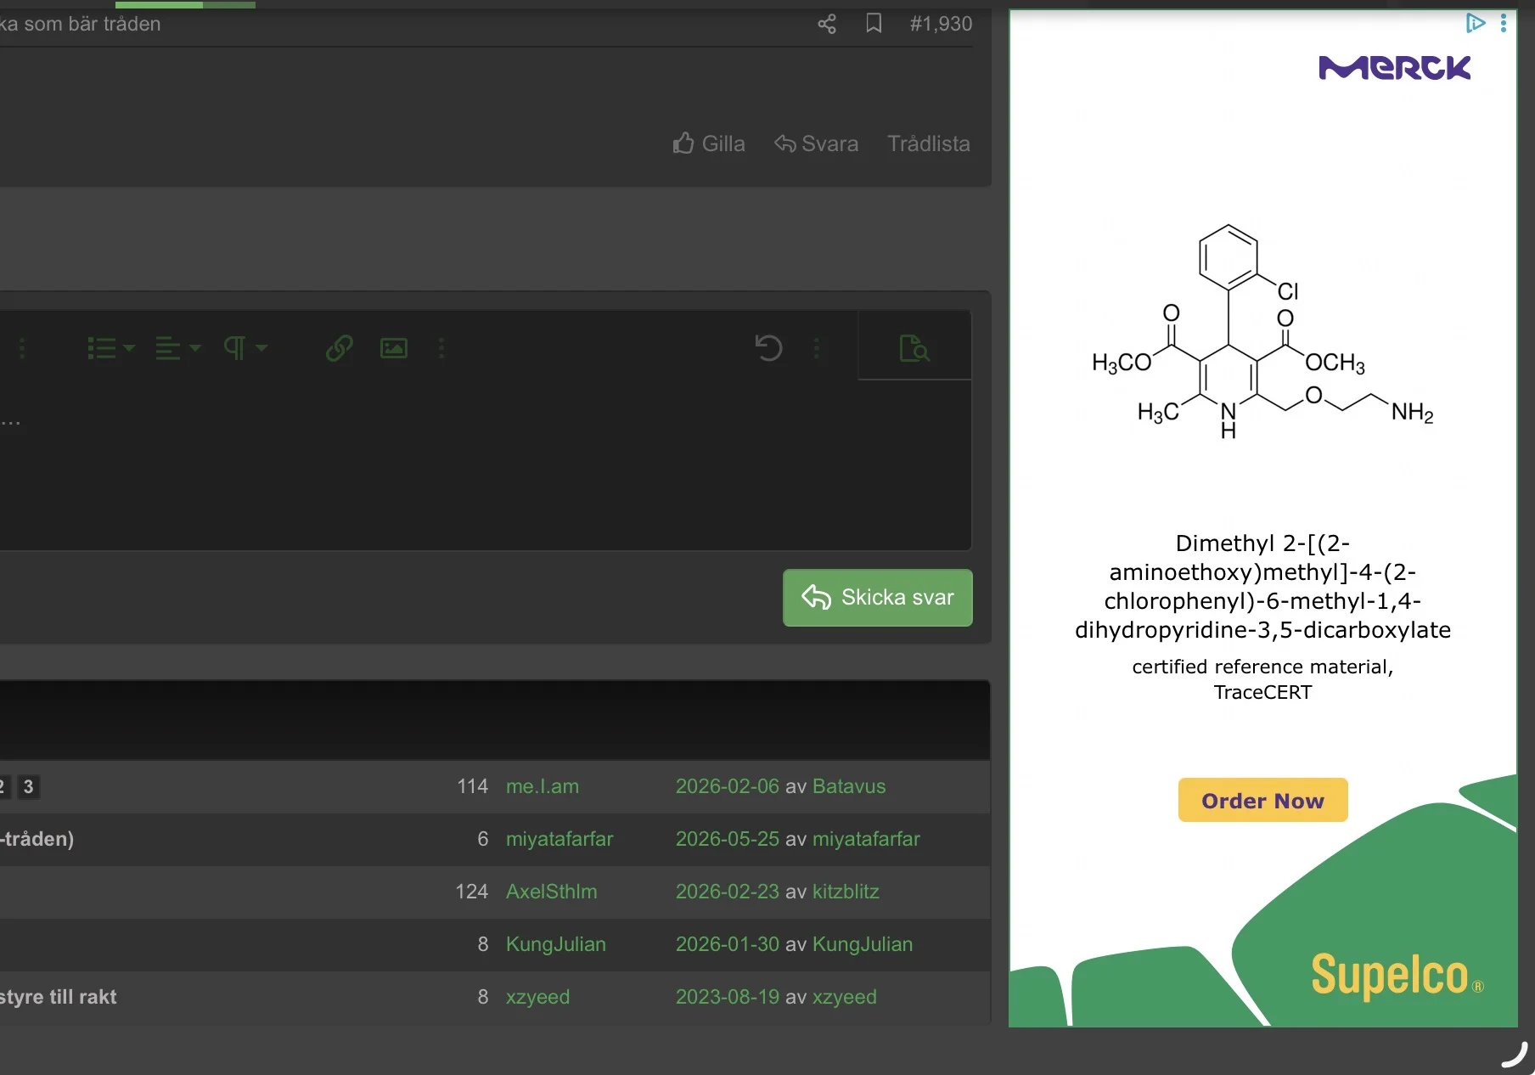Like the post with Gilla
This screenshot has height=1075, width=1535.
pos(709,144)
